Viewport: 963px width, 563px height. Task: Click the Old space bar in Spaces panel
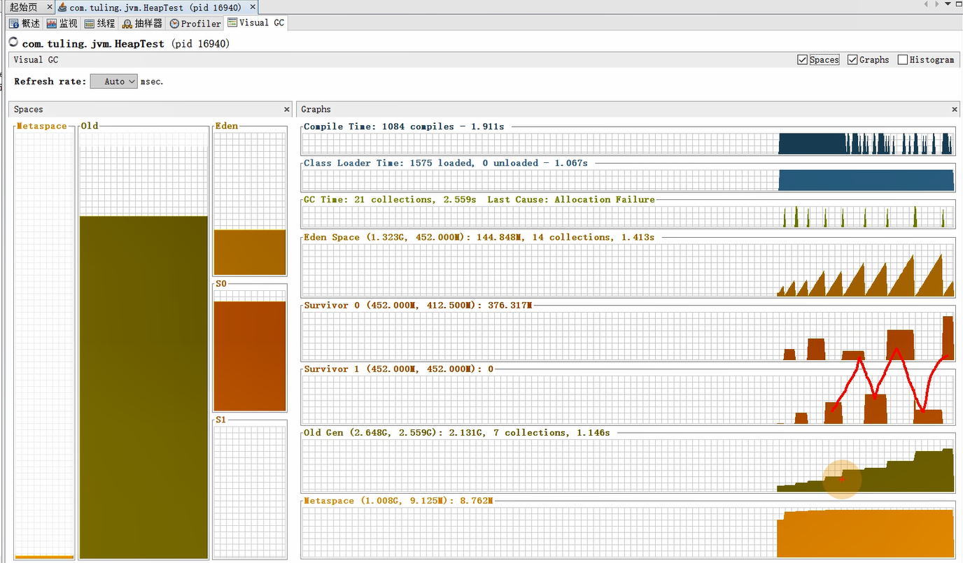(x=144, y=387)
